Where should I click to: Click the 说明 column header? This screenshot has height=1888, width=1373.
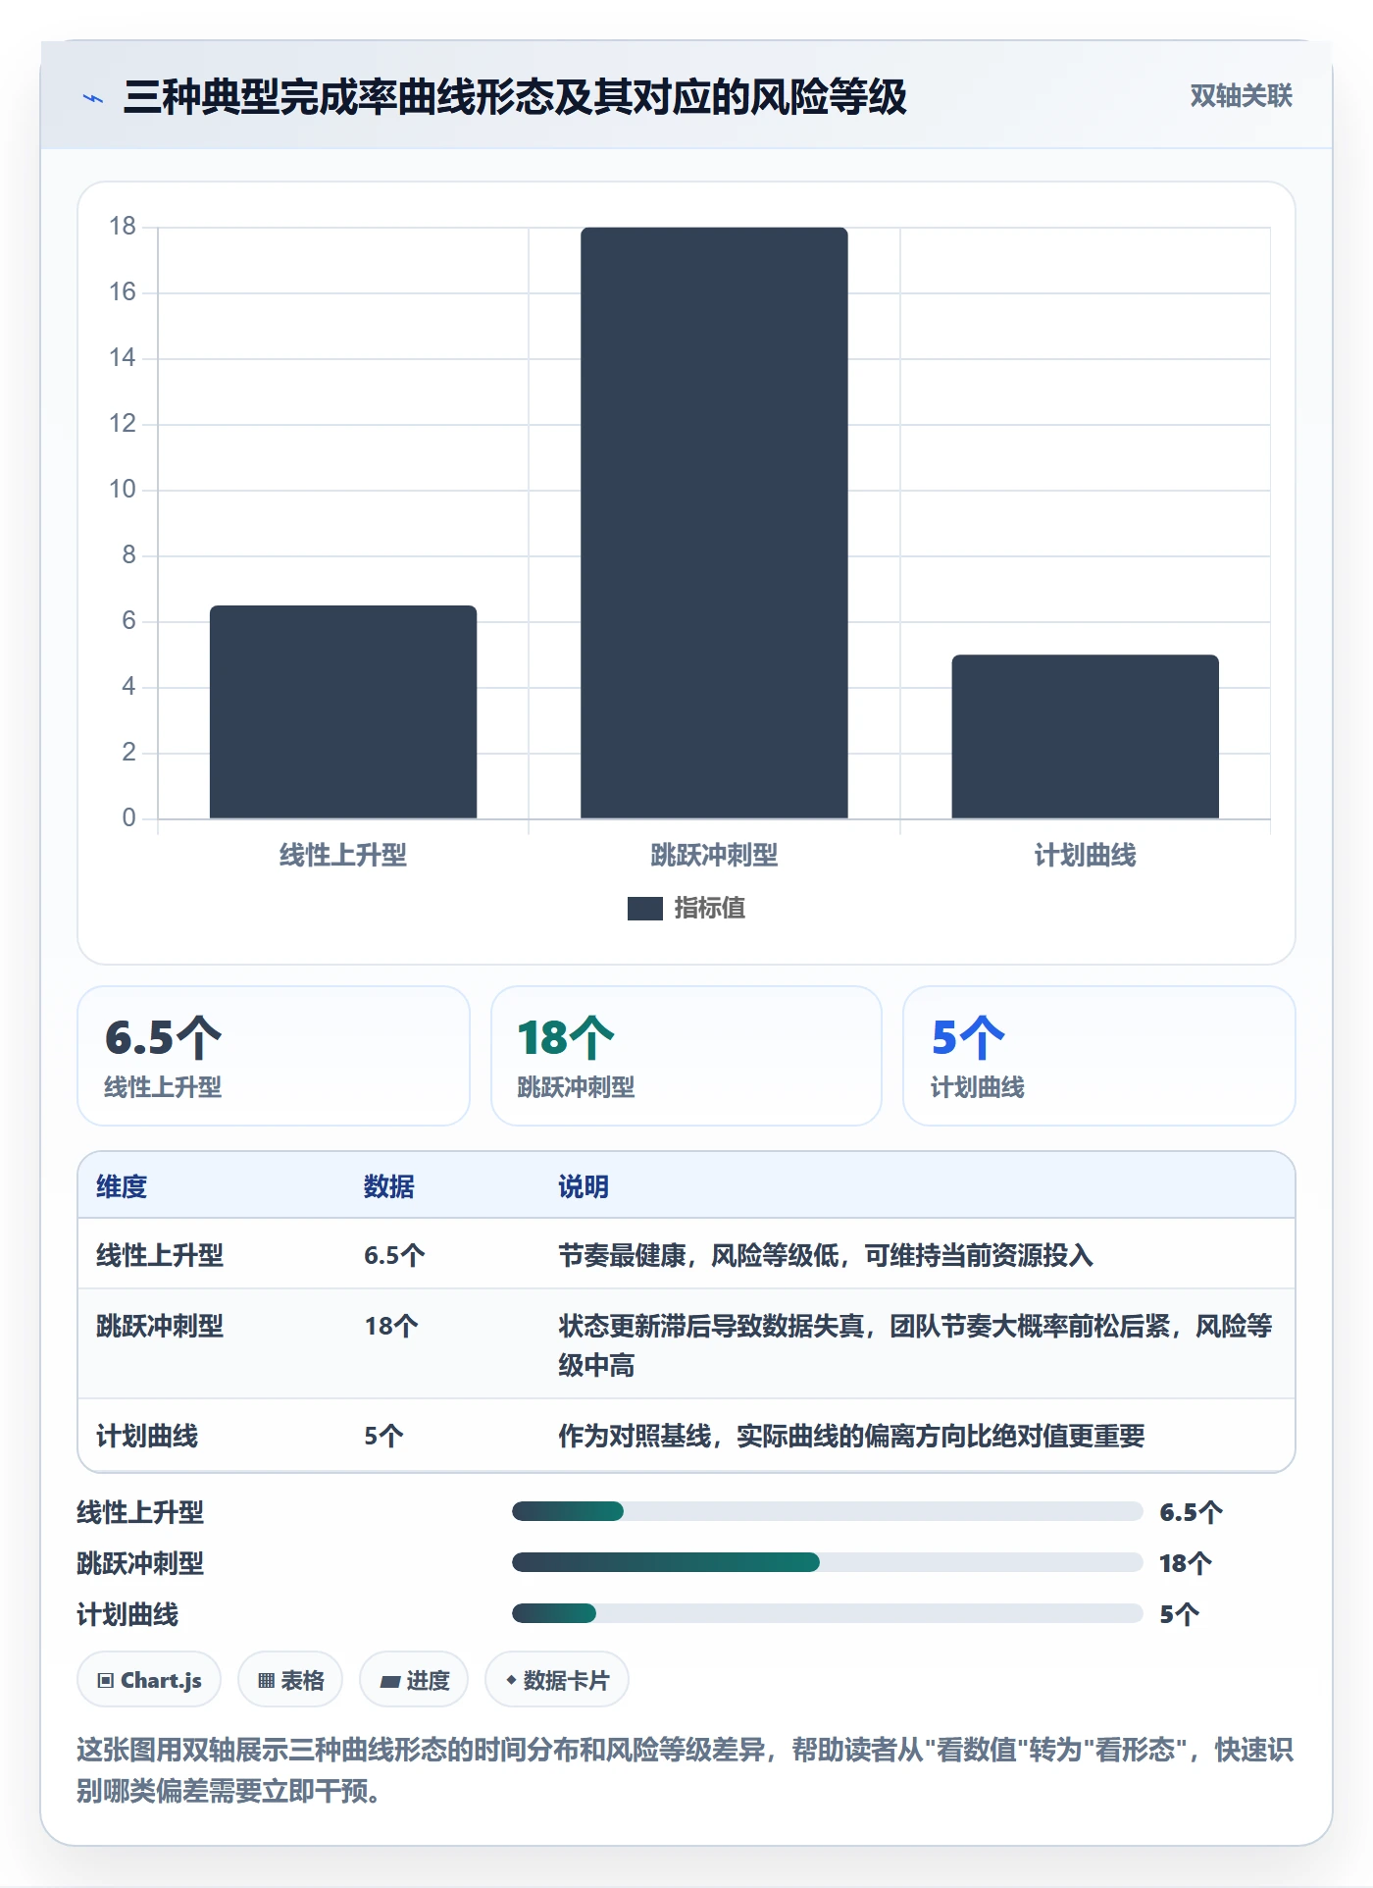584,1186
